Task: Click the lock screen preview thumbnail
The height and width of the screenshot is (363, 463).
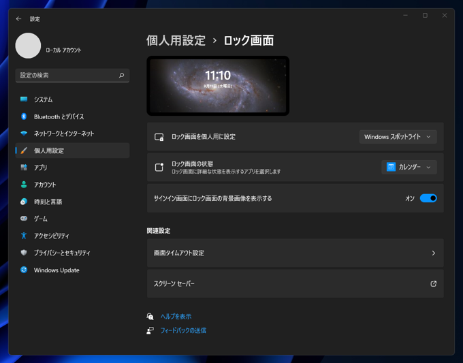Action: click(x=218, y=86)
